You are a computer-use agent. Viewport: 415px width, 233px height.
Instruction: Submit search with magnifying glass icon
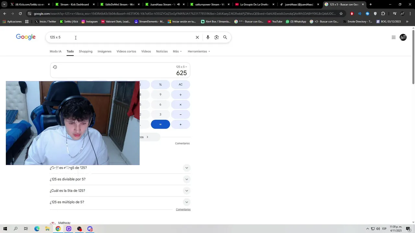point(225,37)
